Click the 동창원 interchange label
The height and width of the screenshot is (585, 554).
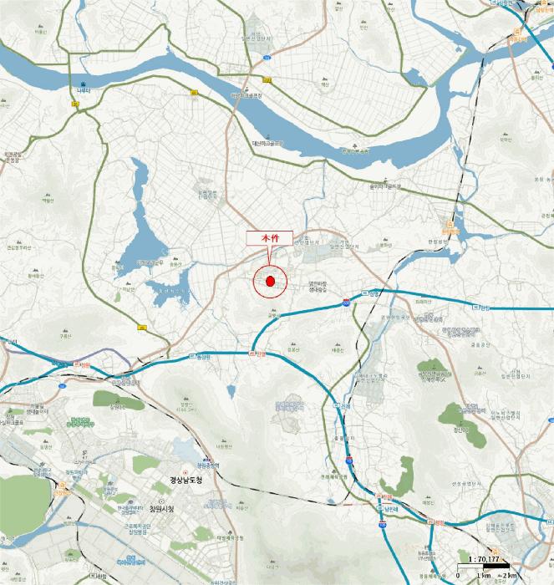pos(204,357)
